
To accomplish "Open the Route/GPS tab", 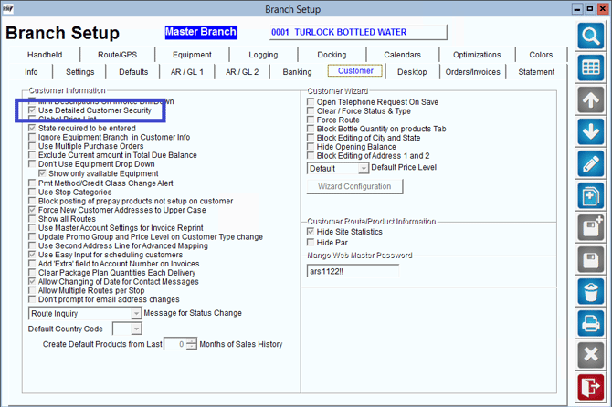I will (x=118, y=55).
